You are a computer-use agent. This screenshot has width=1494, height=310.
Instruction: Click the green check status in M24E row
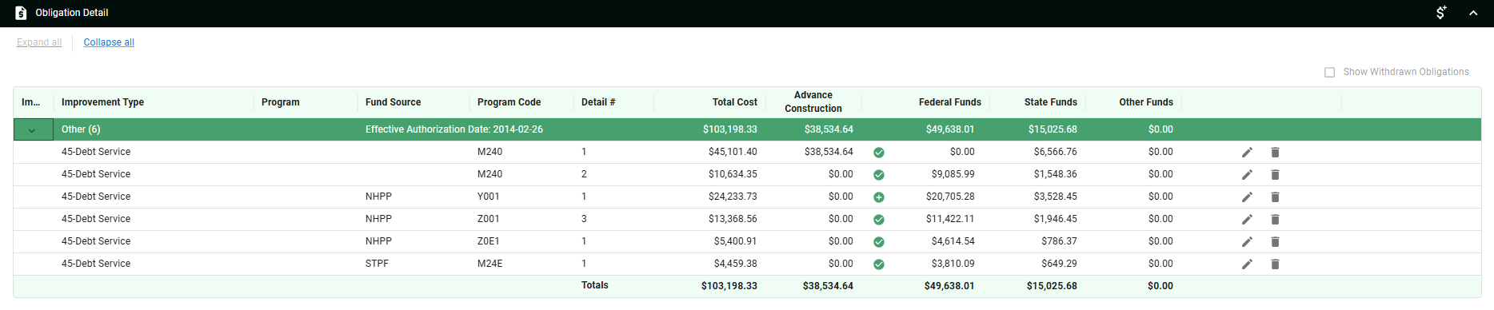(879, 264)
